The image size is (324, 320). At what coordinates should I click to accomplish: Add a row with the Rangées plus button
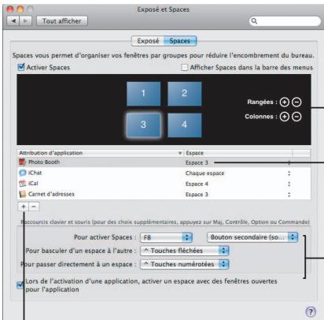tap(285, 102)
